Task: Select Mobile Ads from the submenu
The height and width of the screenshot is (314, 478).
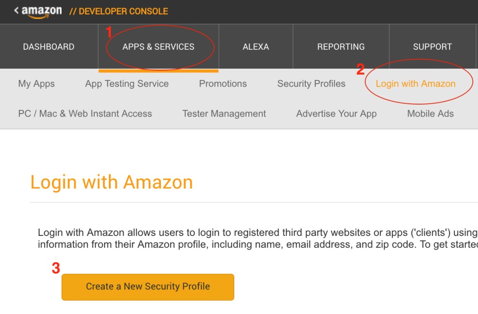Action: click(x=430, y=114)
